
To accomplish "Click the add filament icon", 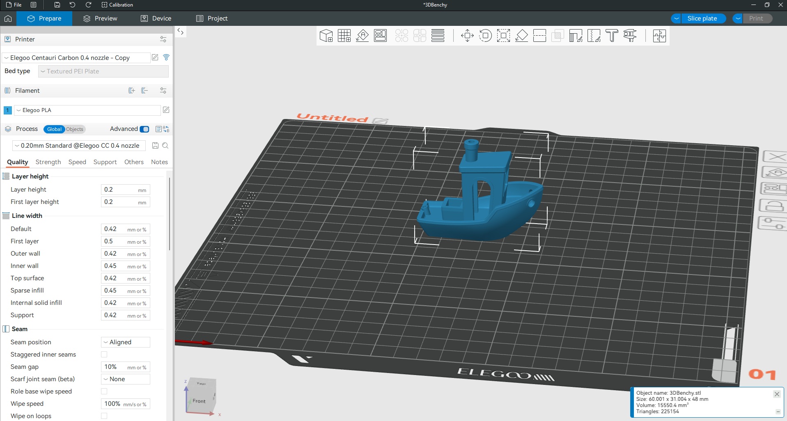I will click(x=131, y=91).
